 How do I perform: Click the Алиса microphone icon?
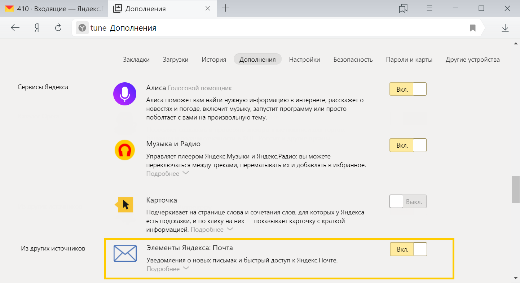tap(125, 94)
